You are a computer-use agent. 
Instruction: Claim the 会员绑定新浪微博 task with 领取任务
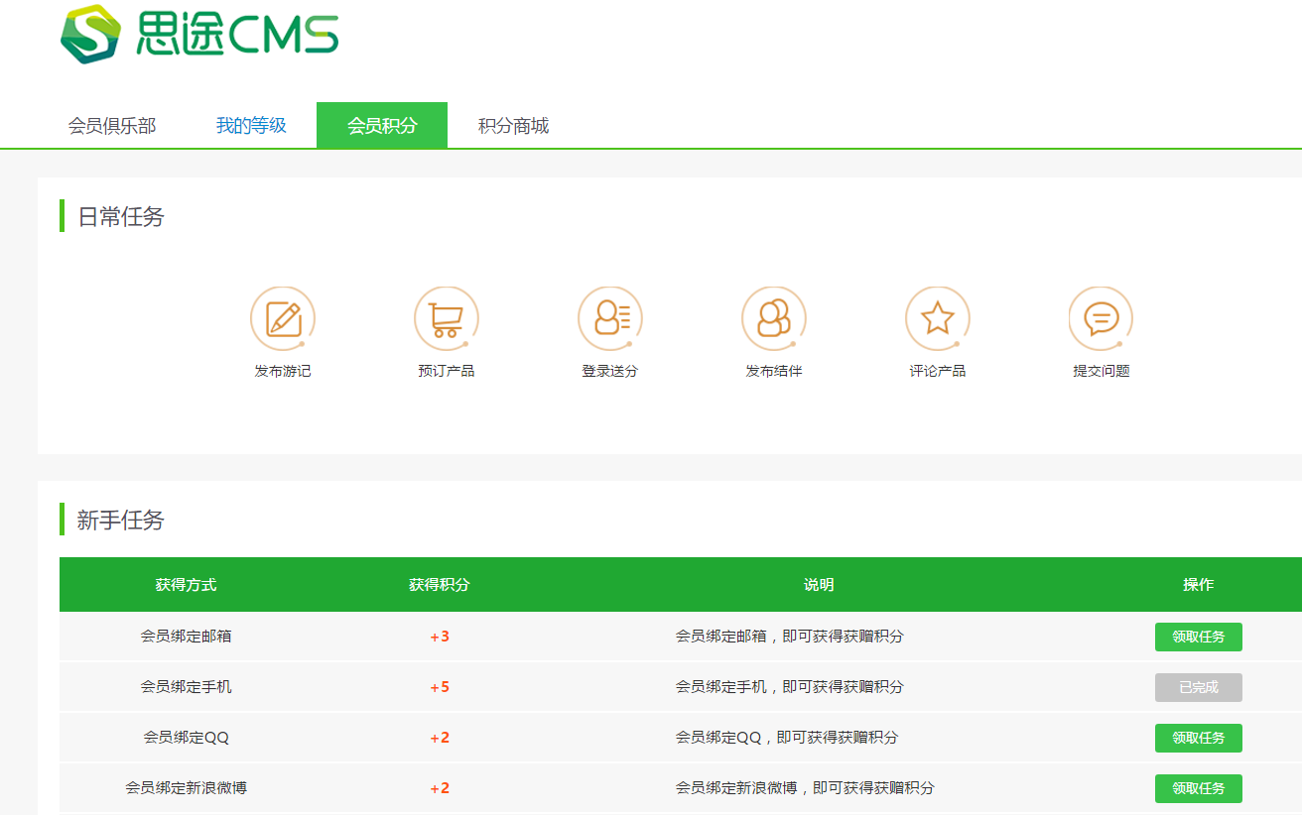[x=1198, y=788]
